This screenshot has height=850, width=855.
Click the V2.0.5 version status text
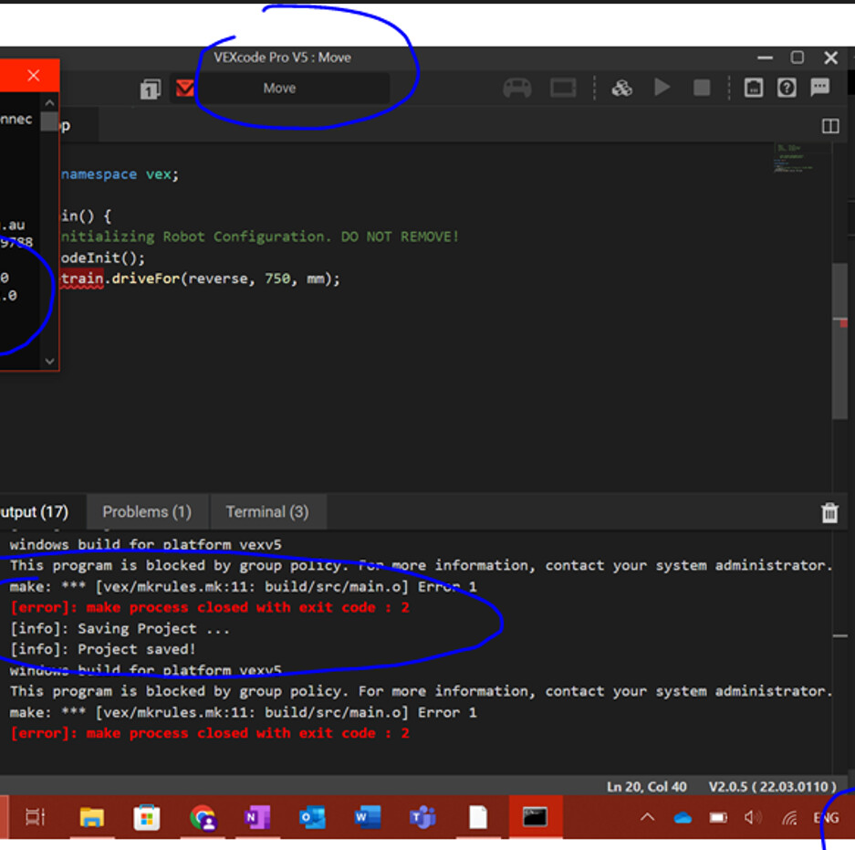coord(772,787)
